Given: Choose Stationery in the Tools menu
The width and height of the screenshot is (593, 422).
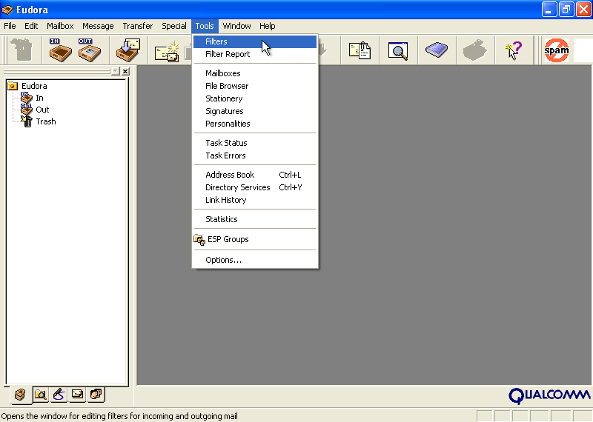Looking at the screenshot, I should (255, 98).
